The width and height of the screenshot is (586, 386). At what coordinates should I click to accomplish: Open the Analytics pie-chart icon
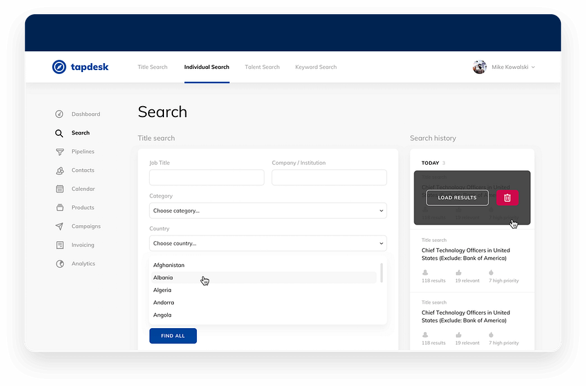pos(59,264)
